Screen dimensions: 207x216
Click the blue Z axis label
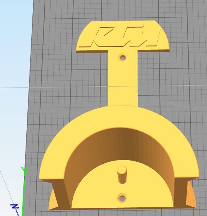15,206
